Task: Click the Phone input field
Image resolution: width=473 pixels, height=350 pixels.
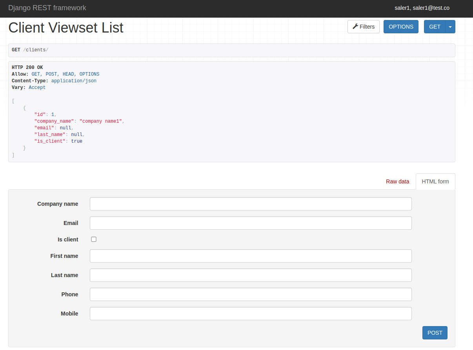Action: (251, 294)
